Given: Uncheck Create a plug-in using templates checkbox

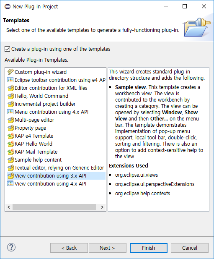Looking at the screenshot, I should coord(7,49).
